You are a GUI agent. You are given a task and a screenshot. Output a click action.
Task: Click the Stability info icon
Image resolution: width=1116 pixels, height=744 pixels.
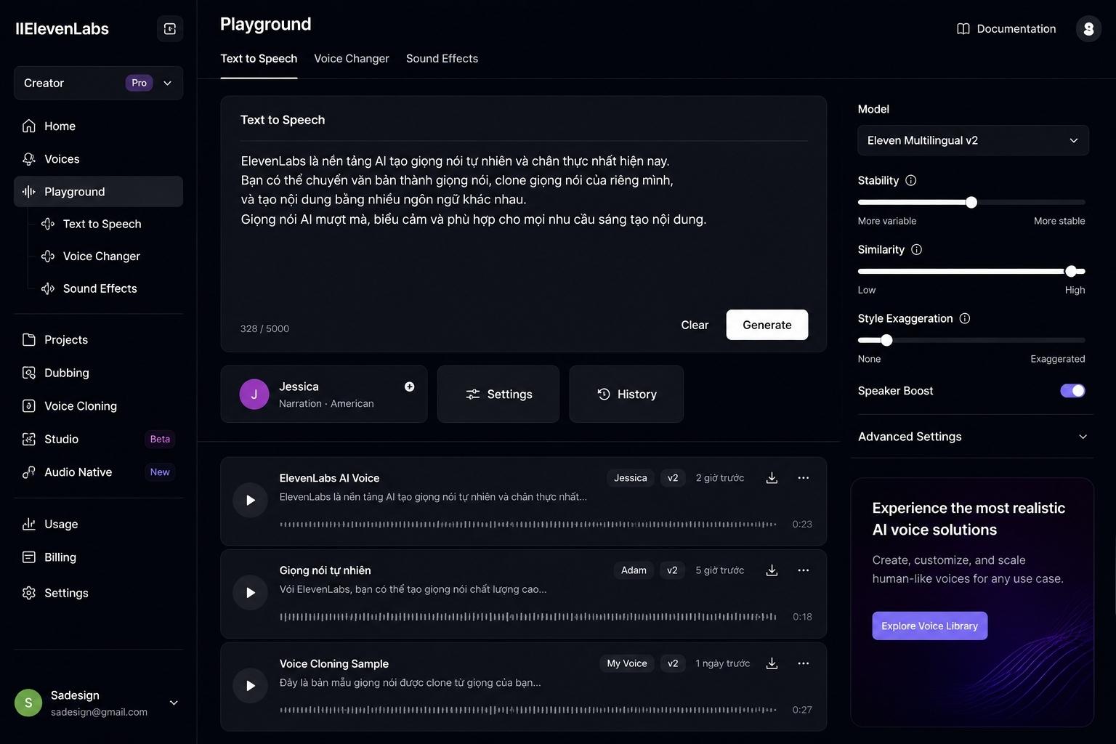(911, 180)
